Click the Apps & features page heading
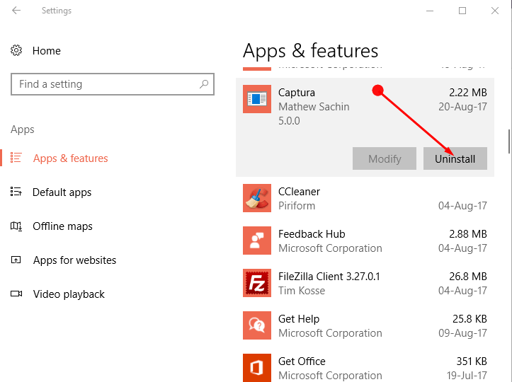This screenshot has width=512, height=382. point(310,51)
